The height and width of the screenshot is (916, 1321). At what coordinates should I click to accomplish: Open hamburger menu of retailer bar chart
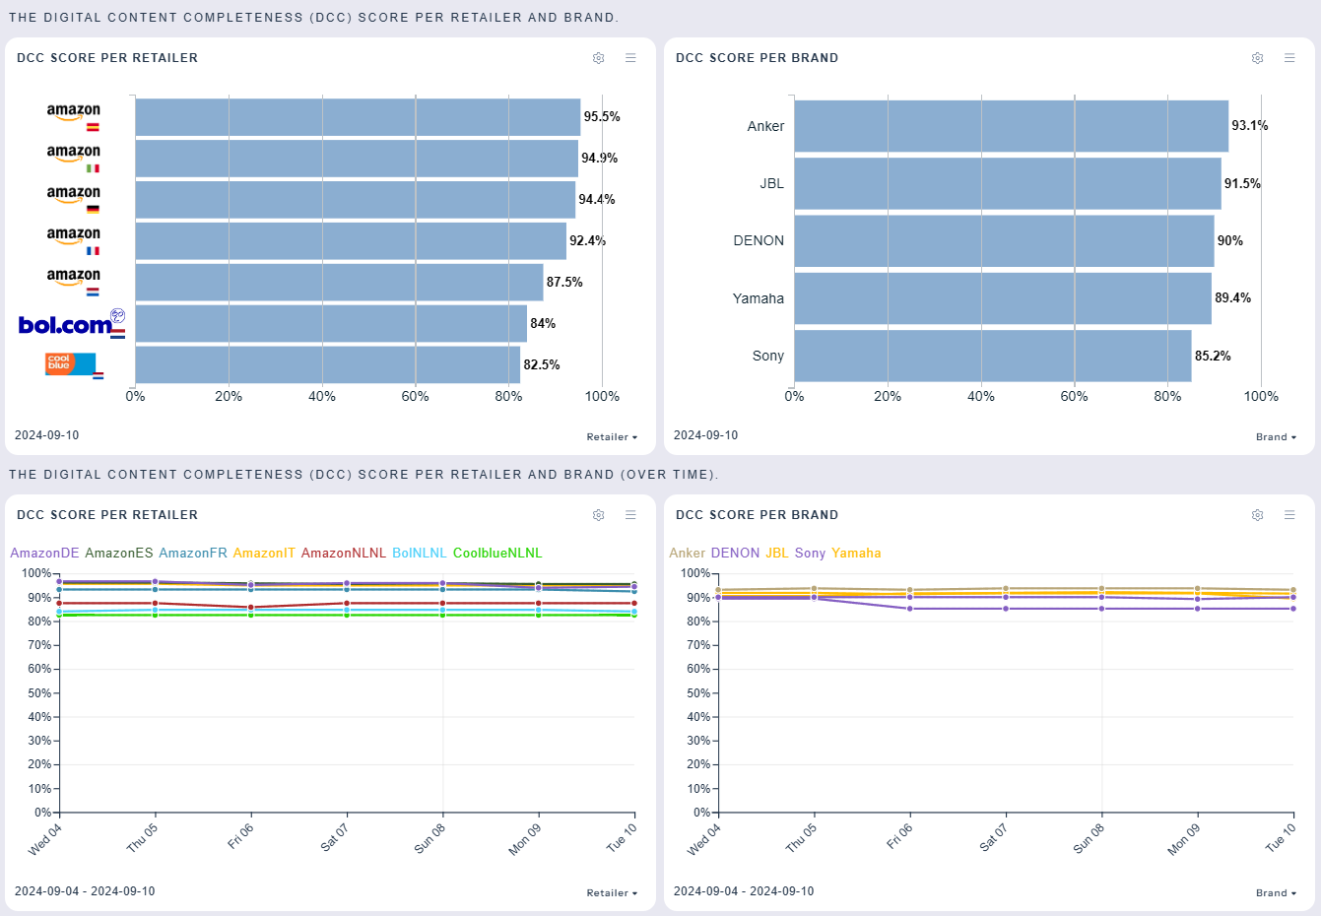[630, 58]
